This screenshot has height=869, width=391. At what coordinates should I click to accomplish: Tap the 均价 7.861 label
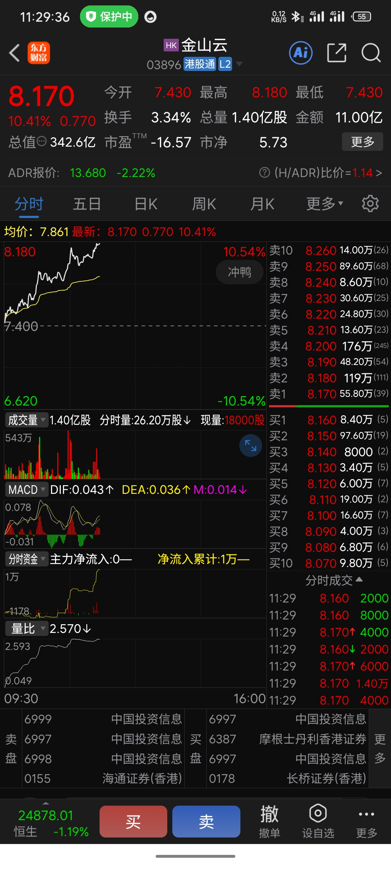(36, 232)
